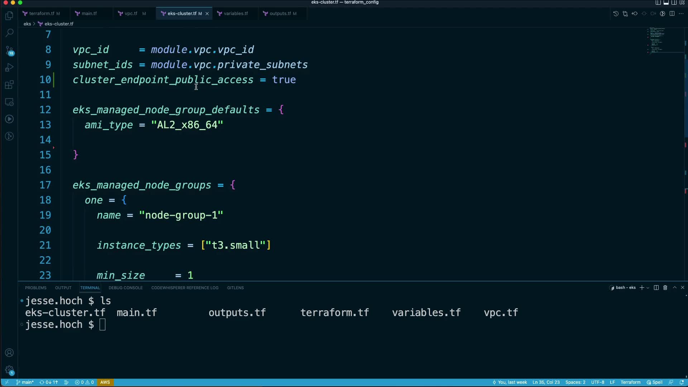Open editor more actions ellipsis menu
This screenshot has height=387, width=688.
pyautogui.click(x=681, y=14)
